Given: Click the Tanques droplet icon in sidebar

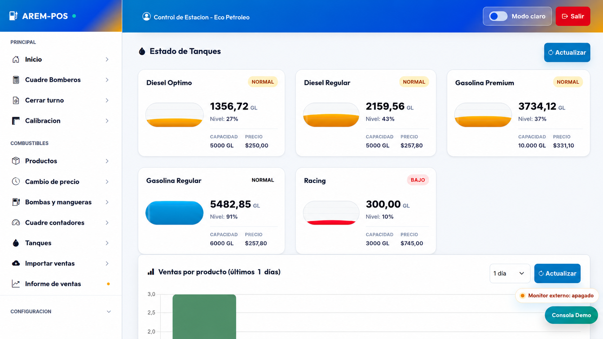Looking at the screenshot, I should point(16,243).
